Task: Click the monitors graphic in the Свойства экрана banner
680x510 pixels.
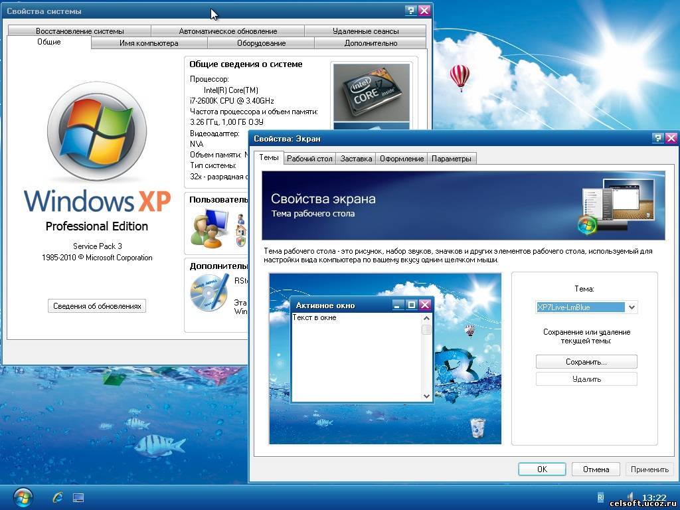Action: [616, 206]
